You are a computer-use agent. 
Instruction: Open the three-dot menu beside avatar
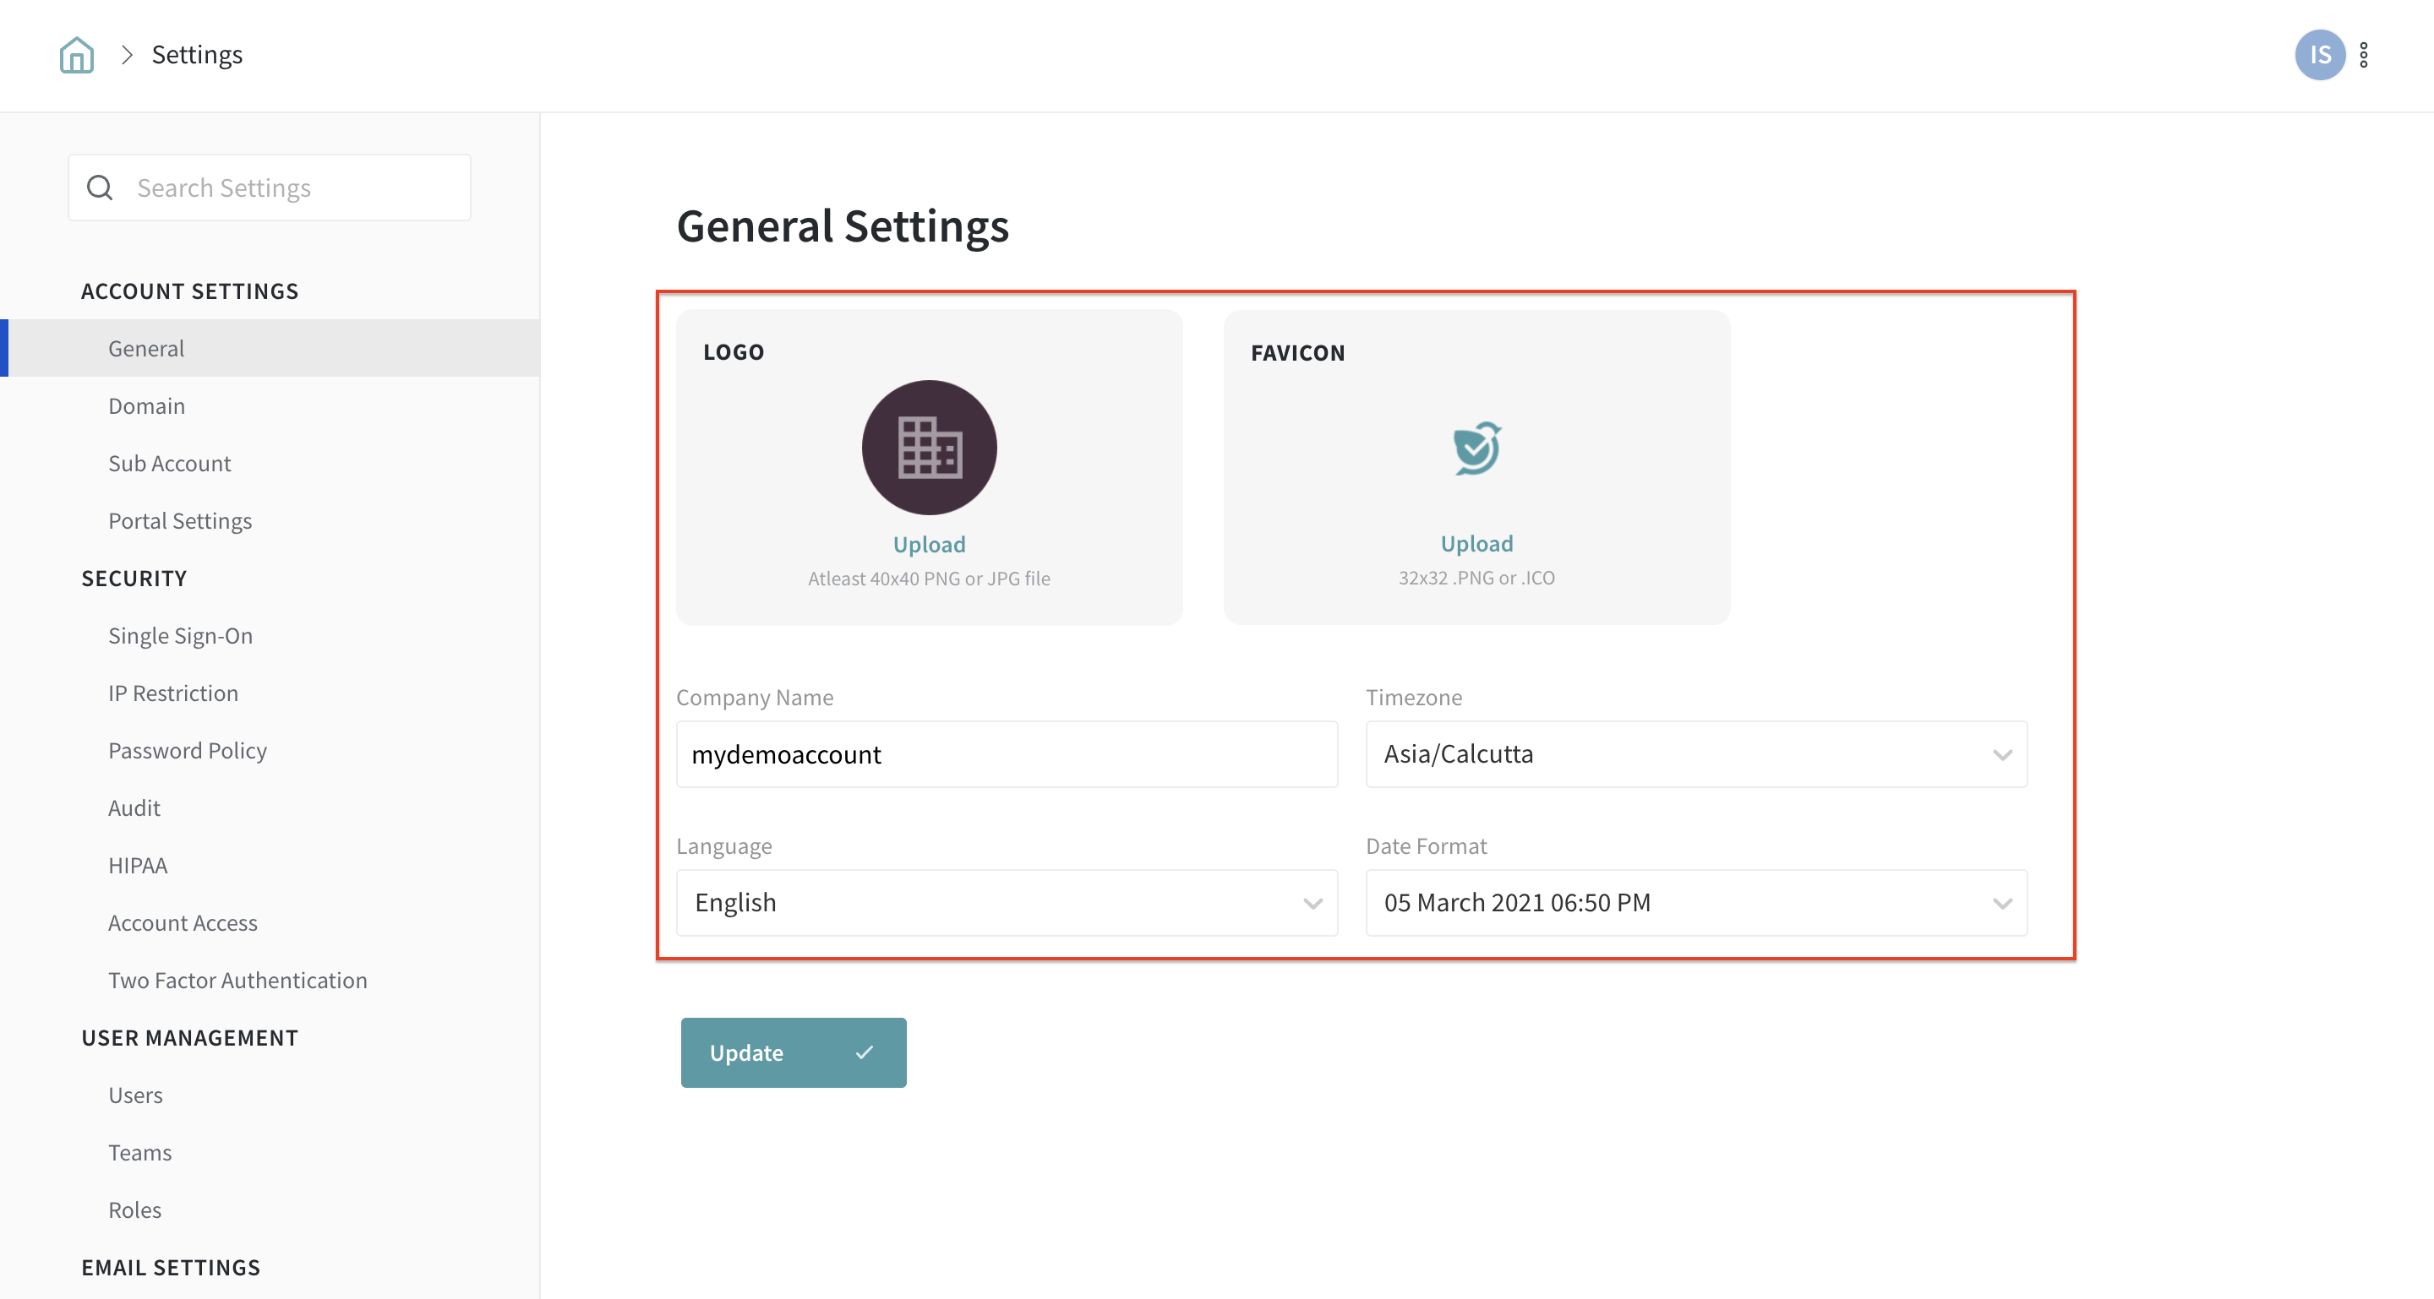2363,55
